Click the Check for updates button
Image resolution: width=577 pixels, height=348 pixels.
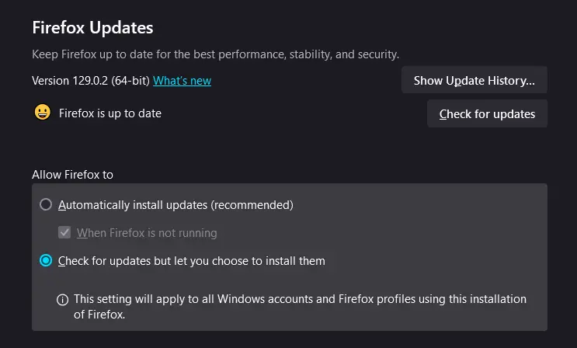click(487, 113)
